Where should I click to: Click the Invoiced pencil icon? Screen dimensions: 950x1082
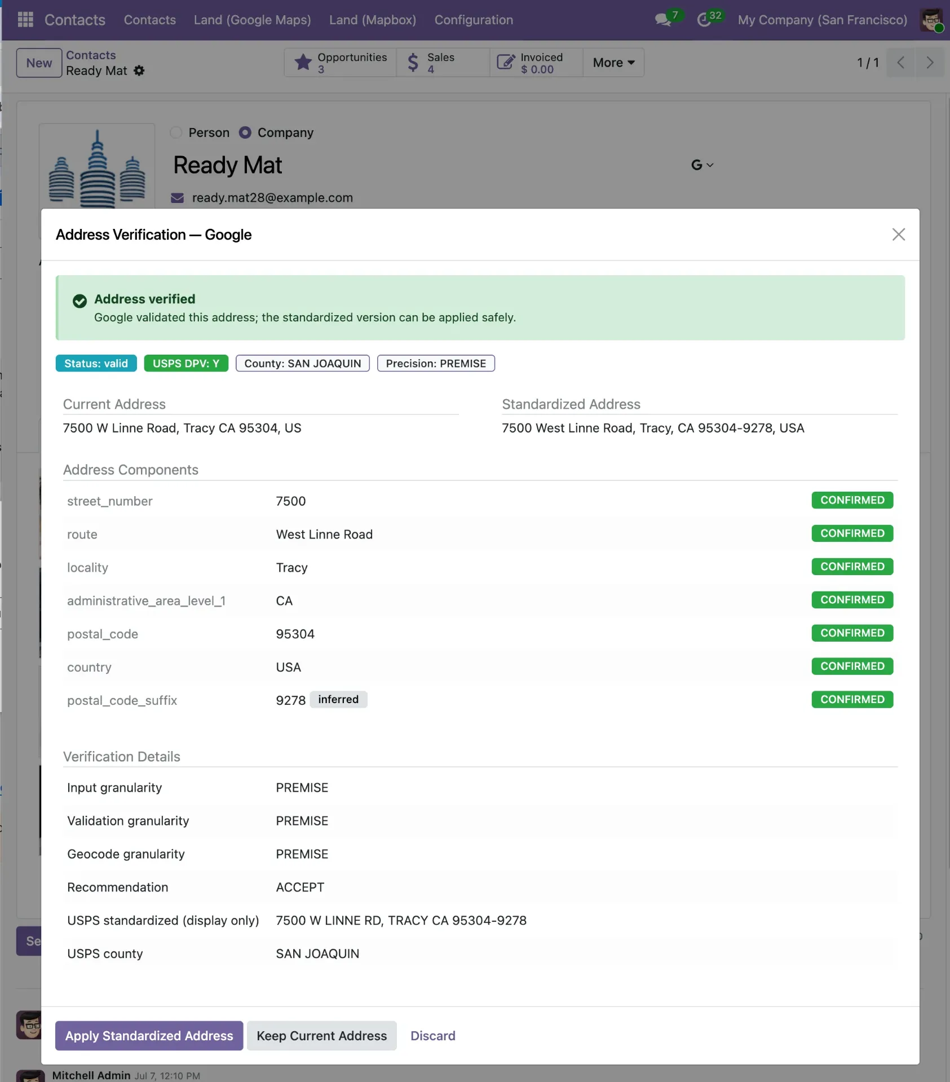[506, 63]
